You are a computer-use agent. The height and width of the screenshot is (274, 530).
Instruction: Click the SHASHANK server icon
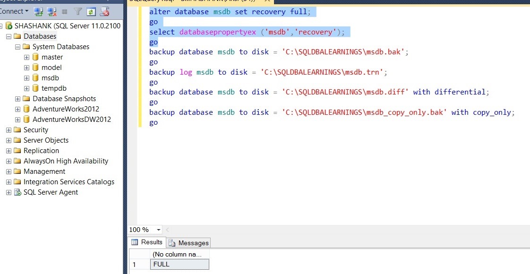pos(9,26)
